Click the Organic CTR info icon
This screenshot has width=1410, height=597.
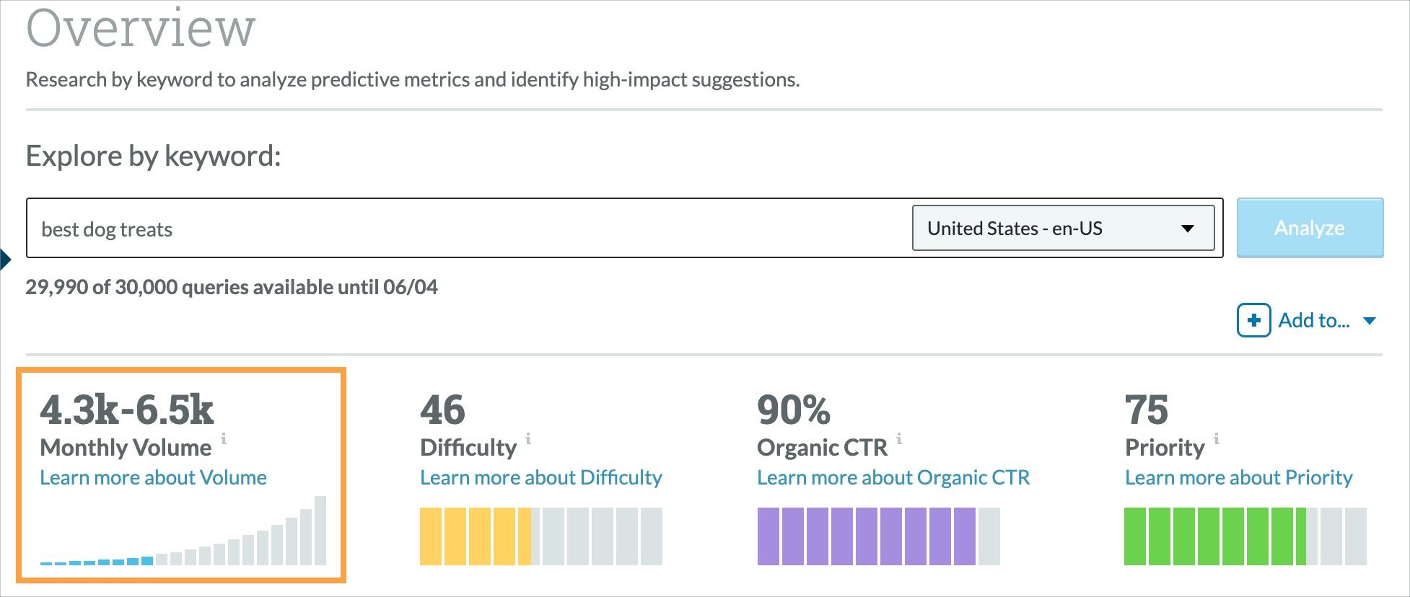(899, 438)
